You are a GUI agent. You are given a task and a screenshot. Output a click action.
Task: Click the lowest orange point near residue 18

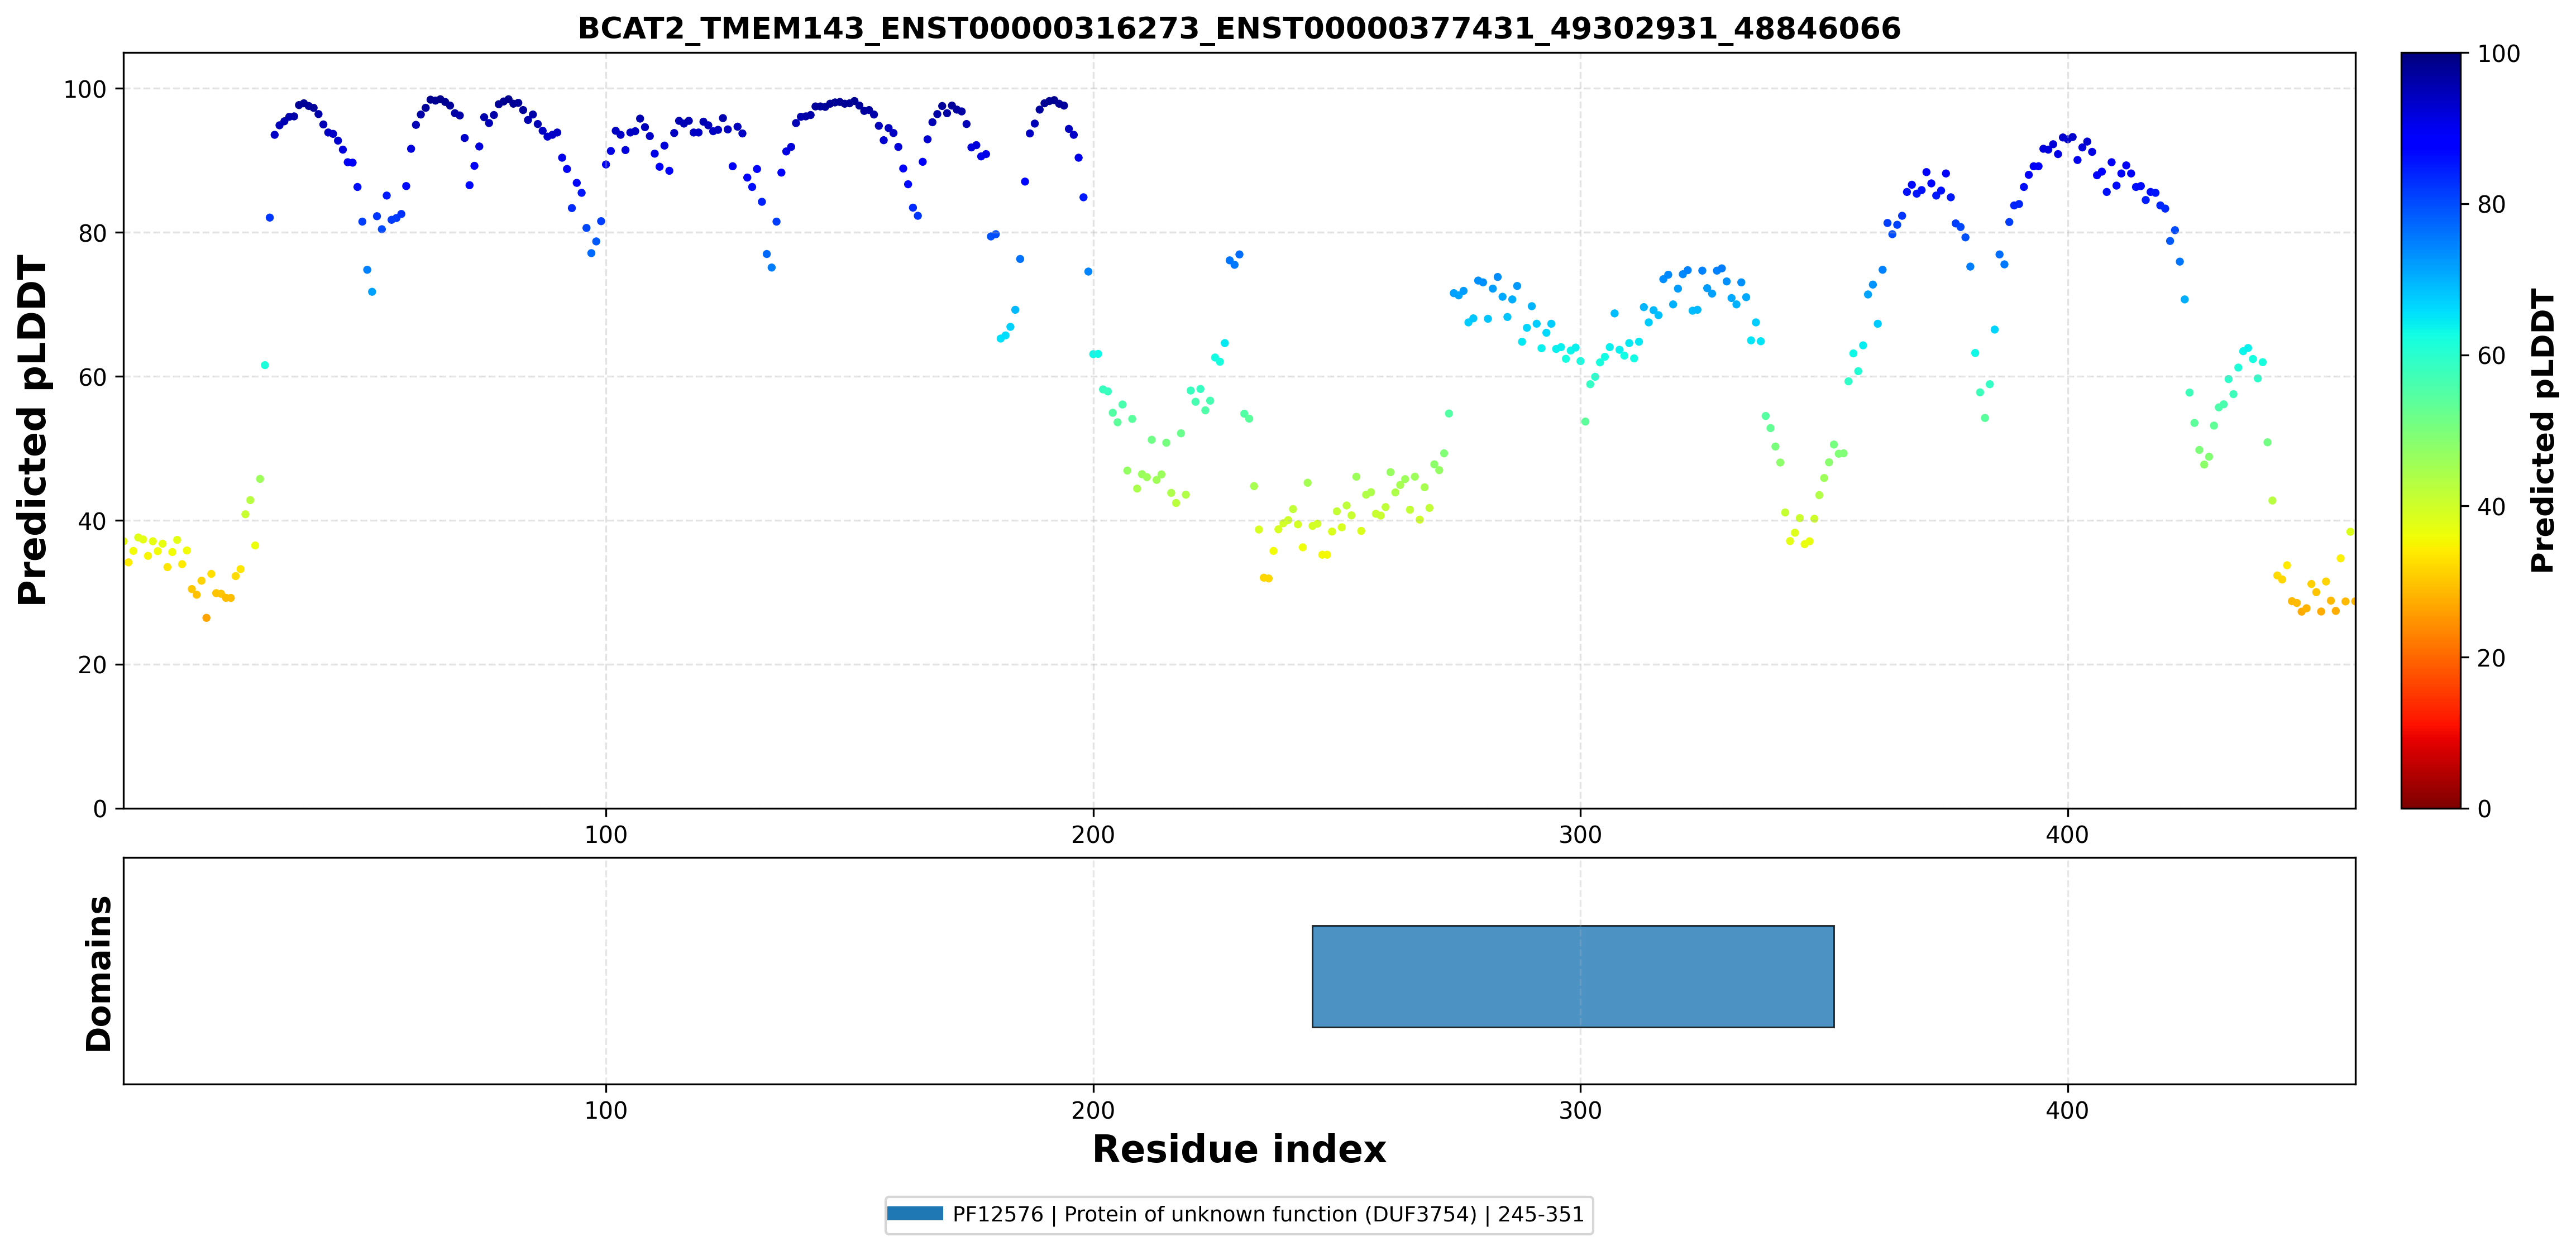click(x=207, y=618)
